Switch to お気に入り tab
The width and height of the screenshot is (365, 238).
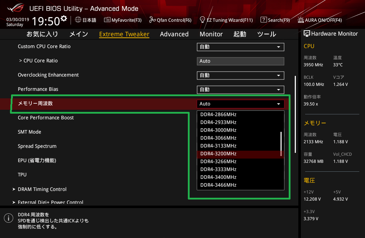pyautogui.click(x=42, y=34)
